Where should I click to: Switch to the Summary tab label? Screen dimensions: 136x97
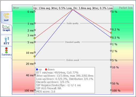pyautogui.click(x=7, y=55)
